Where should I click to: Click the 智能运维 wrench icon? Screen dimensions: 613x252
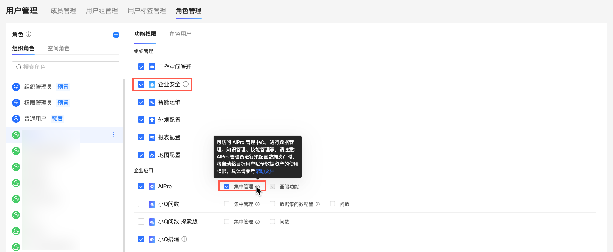tap(152, 102)
